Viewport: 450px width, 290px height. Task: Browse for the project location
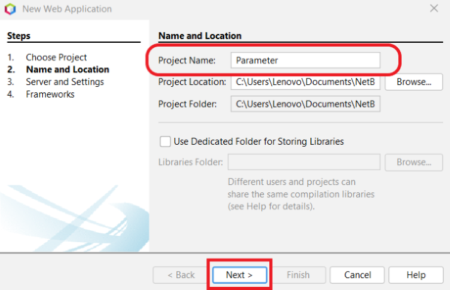pos(414,82)
